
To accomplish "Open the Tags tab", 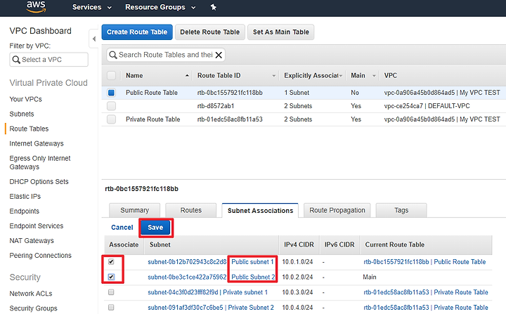I will (401, 211).
